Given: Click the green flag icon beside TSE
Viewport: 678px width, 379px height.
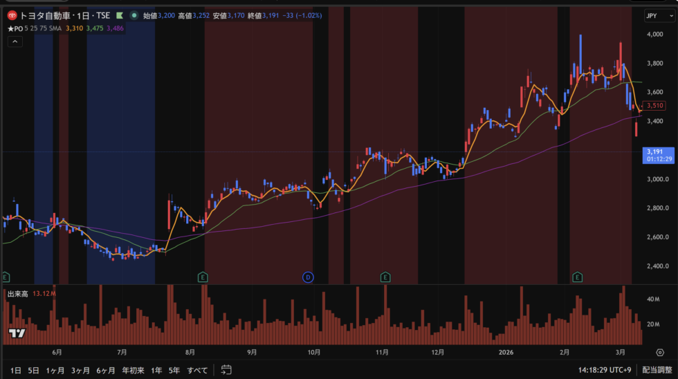Looking at the screenshot, I should [120, 15].
